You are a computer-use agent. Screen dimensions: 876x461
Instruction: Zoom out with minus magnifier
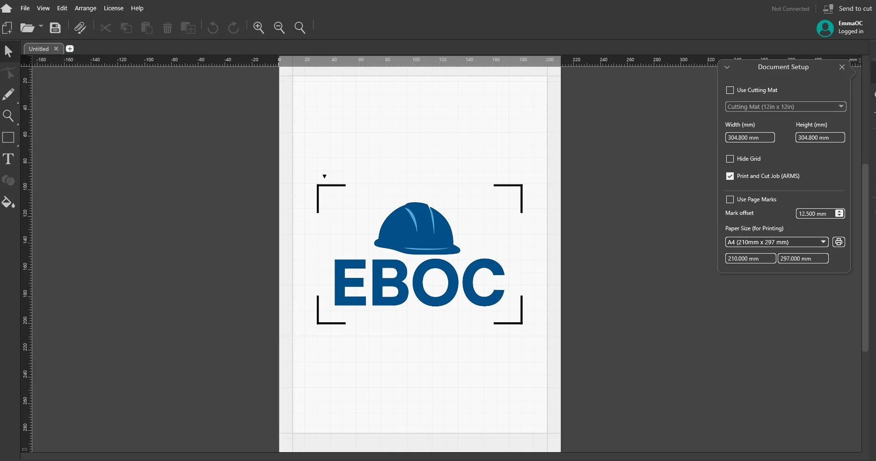[x=279, y=28]
